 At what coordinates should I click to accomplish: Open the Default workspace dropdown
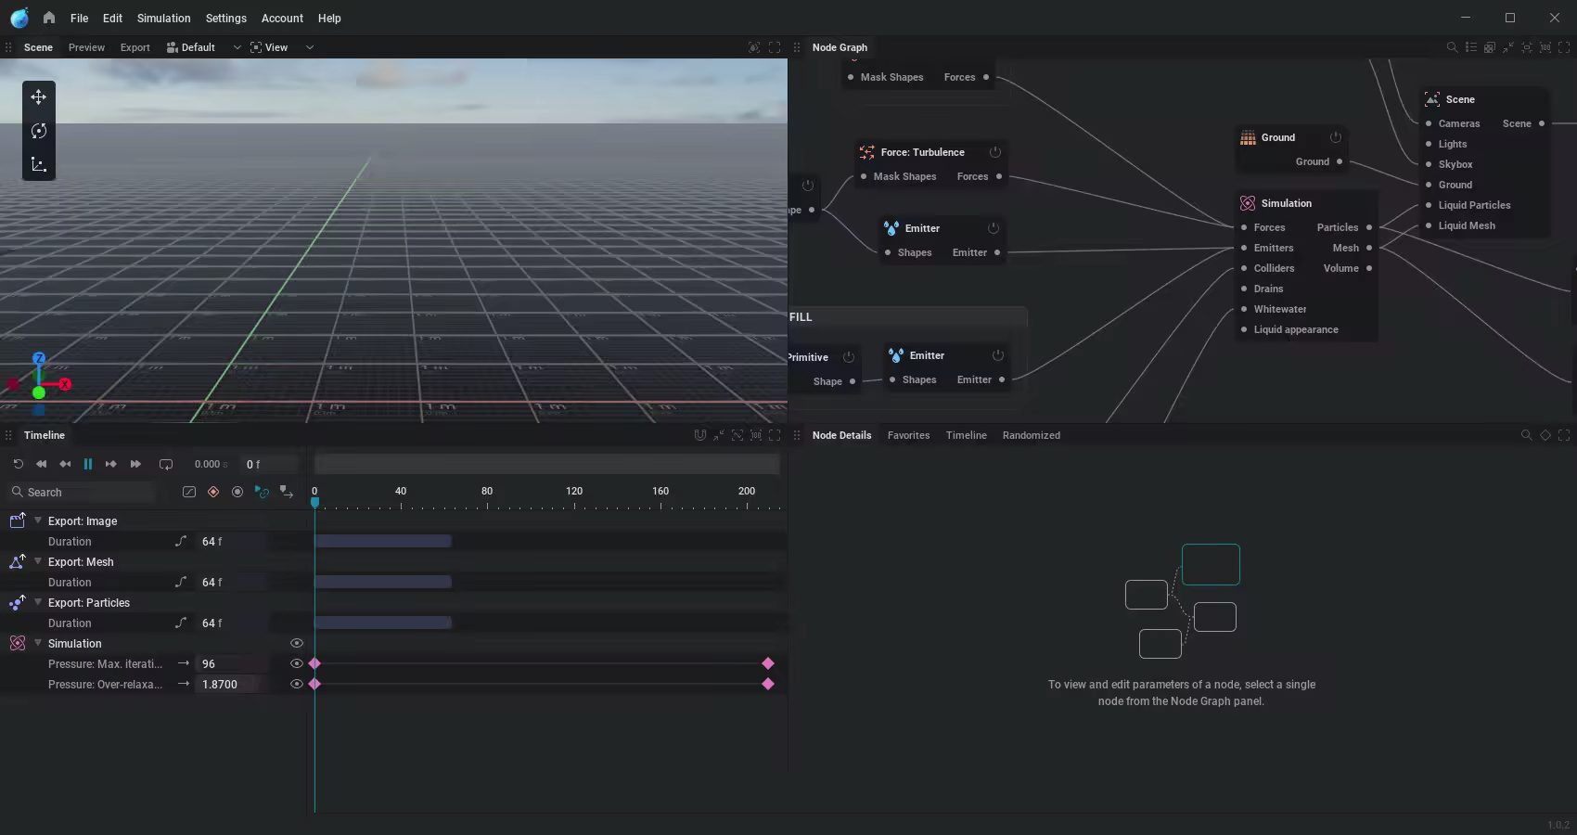[237, 47]
